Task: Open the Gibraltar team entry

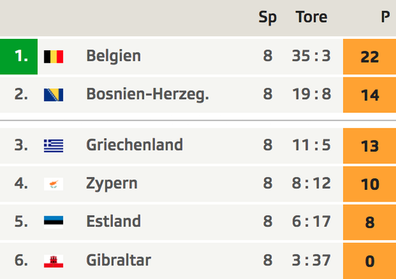Action: tap(118, 260)
